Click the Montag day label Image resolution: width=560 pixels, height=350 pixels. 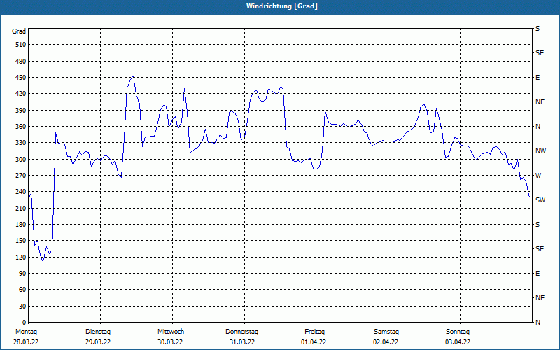(26, 332)
